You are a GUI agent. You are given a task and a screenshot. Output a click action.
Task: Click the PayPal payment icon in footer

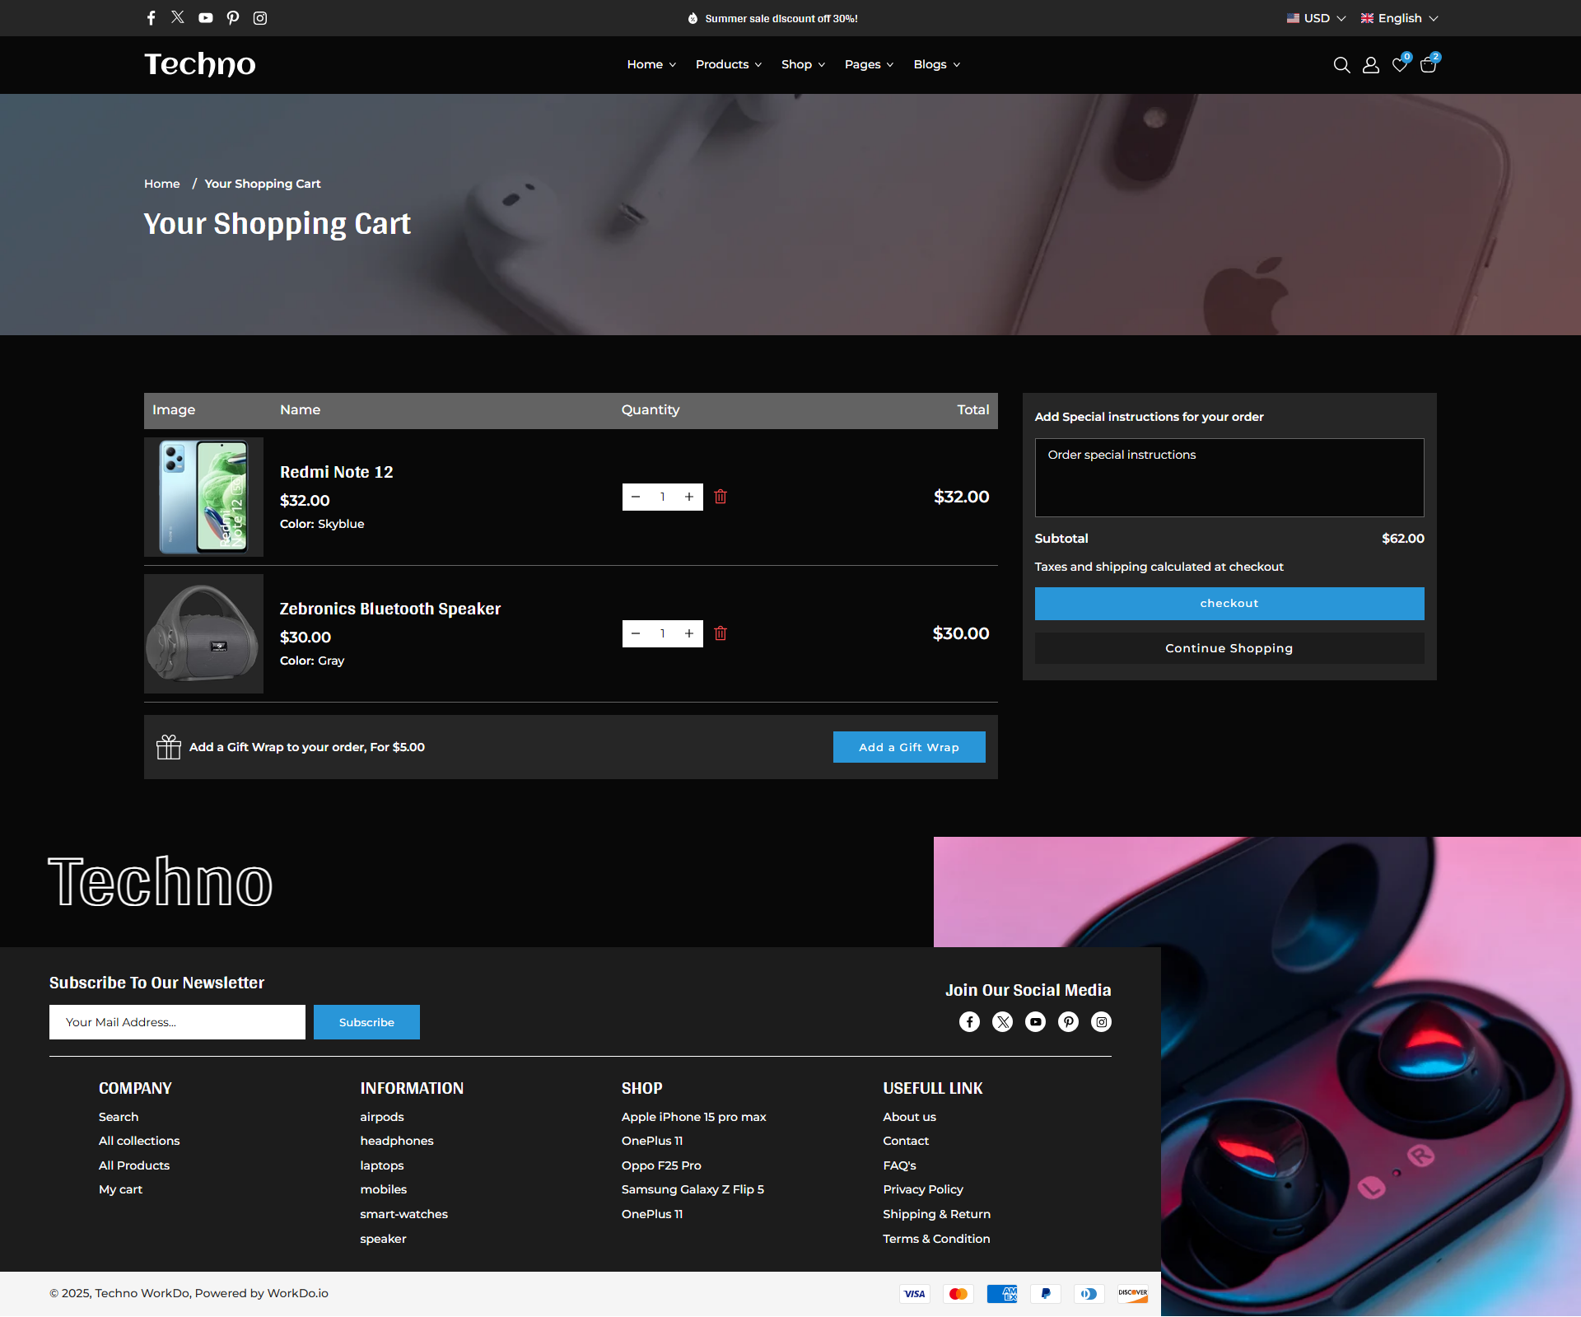pos(1045,1294)
